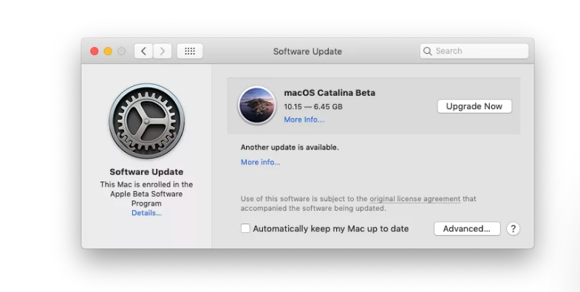Minimize the window with the yellow button

pos(108,51)
